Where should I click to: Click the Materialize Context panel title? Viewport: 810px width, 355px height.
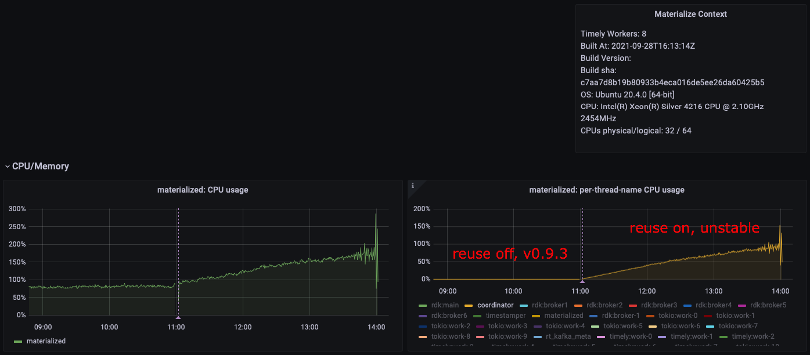[x=690, y=13]
